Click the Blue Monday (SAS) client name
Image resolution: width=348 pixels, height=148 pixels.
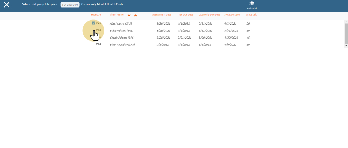pos(122,45)
